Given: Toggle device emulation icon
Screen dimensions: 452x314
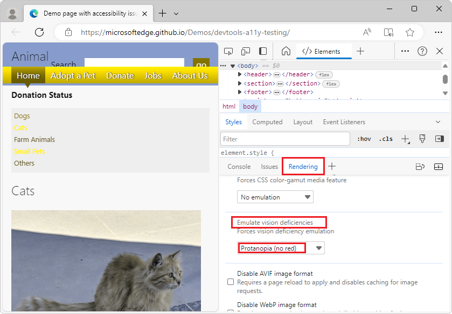Looking at the screenshot, I should (246, 52).
